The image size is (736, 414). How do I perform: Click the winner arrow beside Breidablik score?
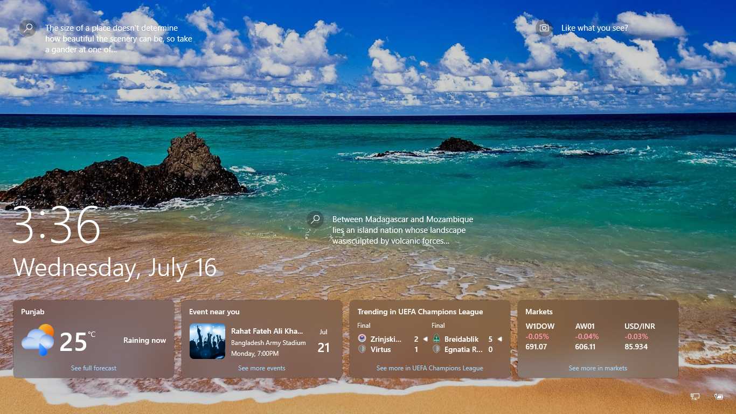point(499,339)
